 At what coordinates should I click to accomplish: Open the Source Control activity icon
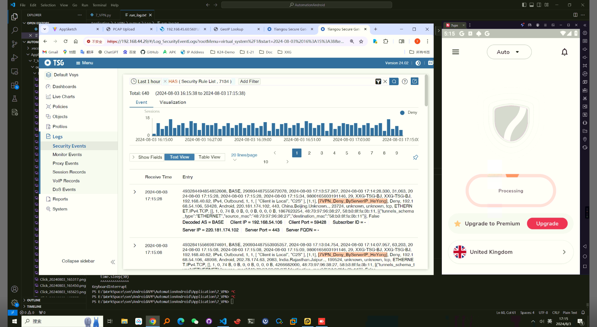click(14, 44)
